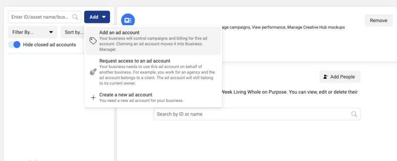Click the Remove button

[378, 21]
